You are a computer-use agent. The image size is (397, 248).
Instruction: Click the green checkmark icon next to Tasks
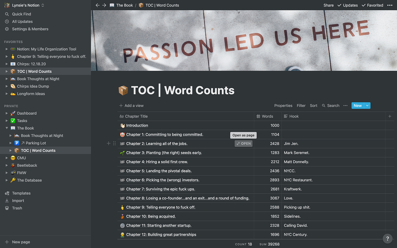[13, 121]
